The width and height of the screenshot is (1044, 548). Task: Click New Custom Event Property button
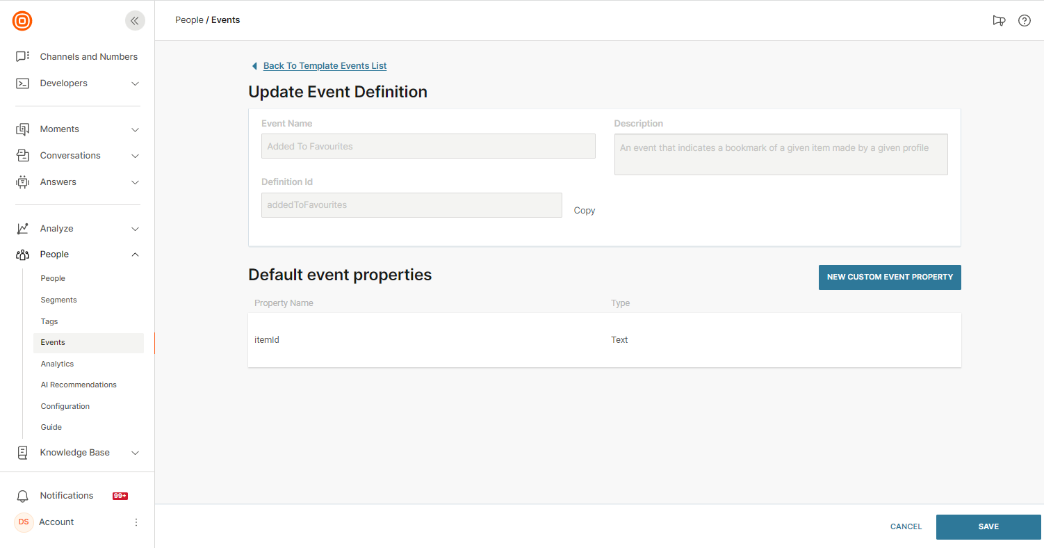889,277
